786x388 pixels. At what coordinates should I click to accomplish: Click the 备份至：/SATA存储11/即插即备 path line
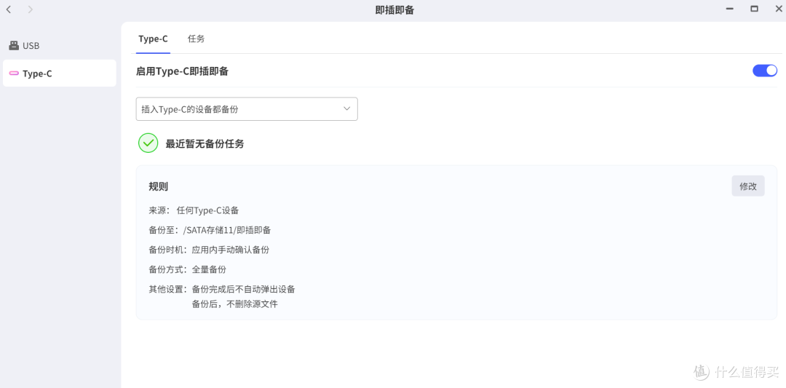click(210, 230)
